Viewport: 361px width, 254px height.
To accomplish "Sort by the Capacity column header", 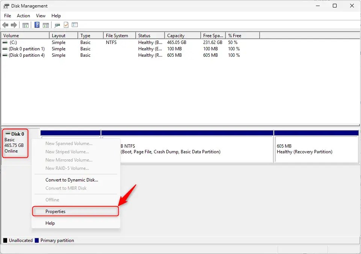I will coord(183,36).
